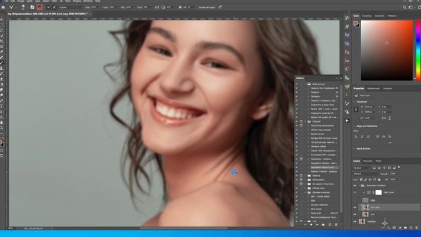Open the Search icon at top right
421x237 pixels.
(405, 7)
